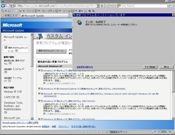Collapse details of KB2709162 update
The width and height of the screenshot is (175, 135).
click(x=42, y=101)
